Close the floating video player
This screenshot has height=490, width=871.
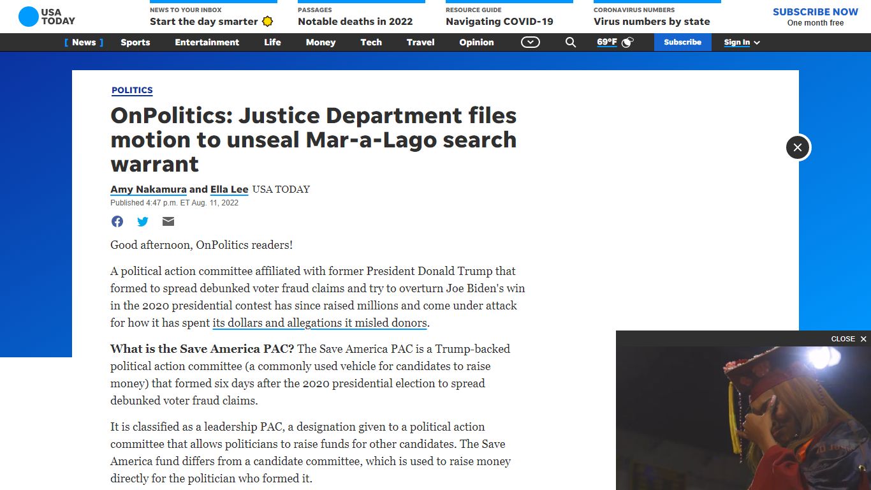pyautogui.click(x=849, y=339)
